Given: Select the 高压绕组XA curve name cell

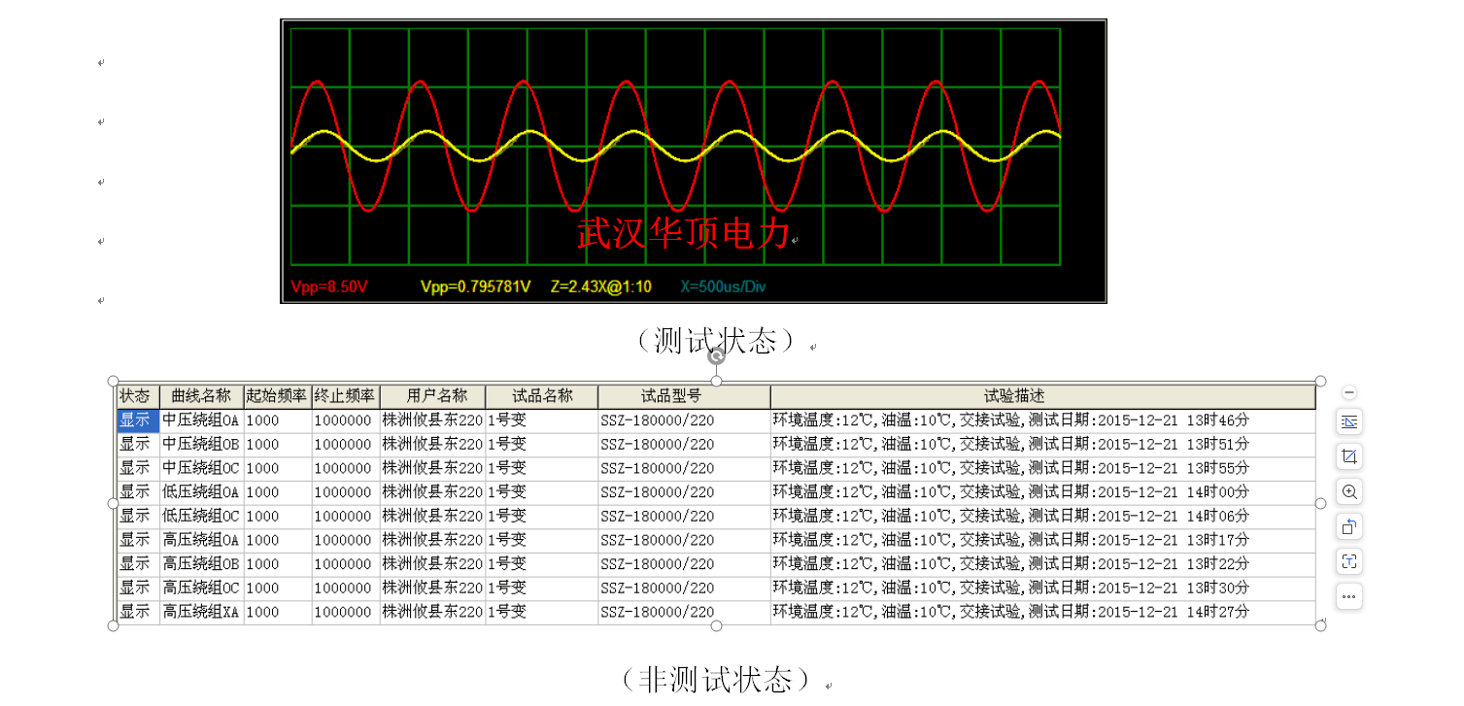Looking at the screenshot, I should (201, 612).
